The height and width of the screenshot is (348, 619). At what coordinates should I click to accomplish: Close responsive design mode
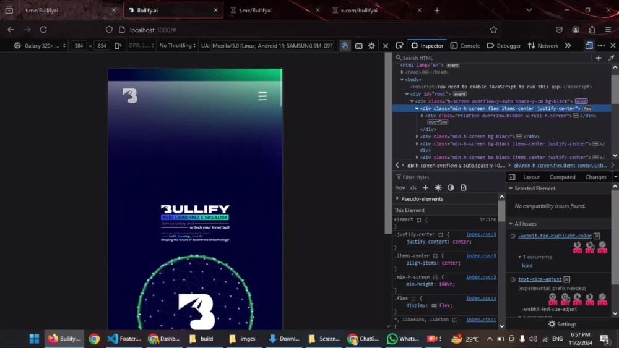(386, 46)
